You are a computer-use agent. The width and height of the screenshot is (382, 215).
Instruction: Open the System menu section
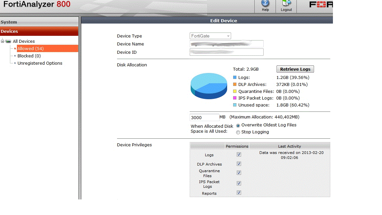(x=39, y=22)
